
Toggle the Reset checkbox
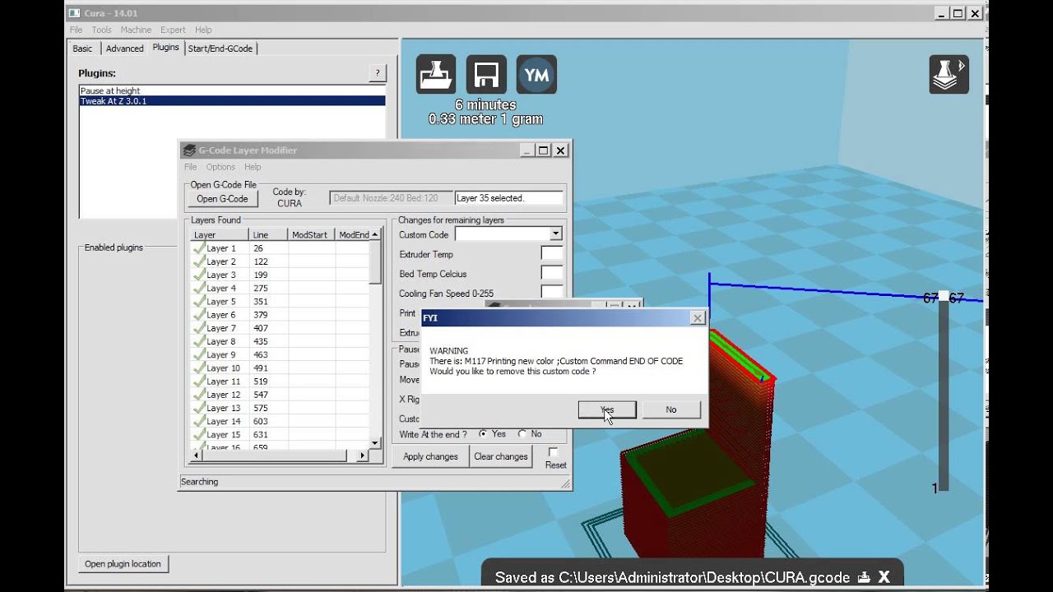coord(553,452)
